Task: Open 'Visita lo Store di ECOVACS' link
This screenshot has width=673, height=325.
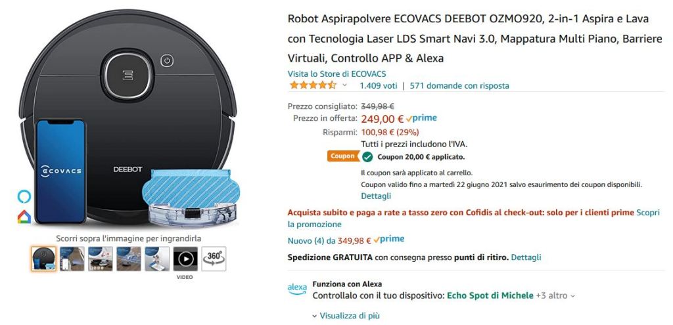Action: [336, 74]
